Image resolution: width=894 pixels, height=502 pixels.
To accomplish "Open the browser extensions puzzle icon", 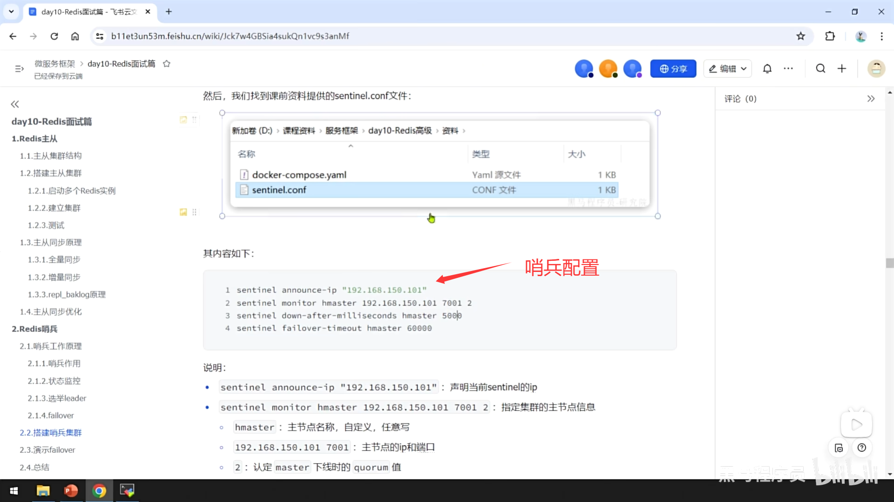I will [x=830, y=36].
